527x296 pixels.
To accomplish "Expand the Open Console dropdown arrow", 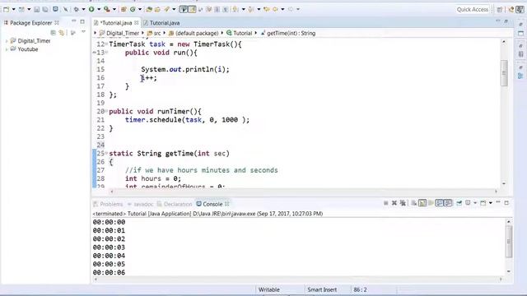I will click(x=491, y=203).
